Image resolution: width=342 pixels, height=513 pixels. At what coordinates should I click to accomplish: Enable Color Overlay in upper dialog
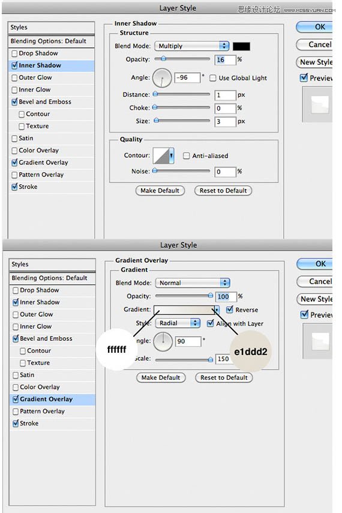click(14, 151)
